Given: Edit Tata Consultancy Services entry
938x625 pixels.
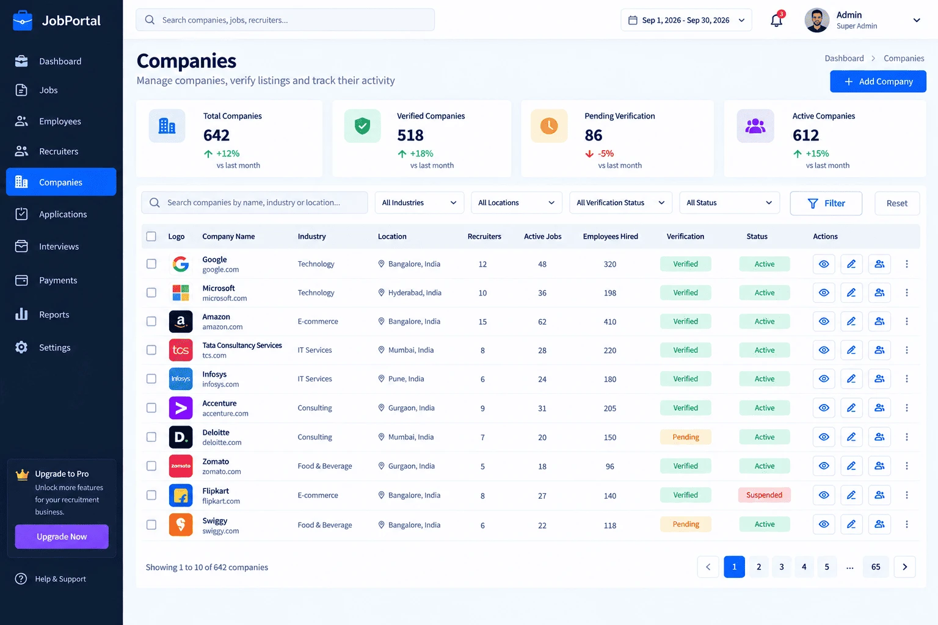Looking at the screenshot, I should pyautogui.click(x=851, y=350).
